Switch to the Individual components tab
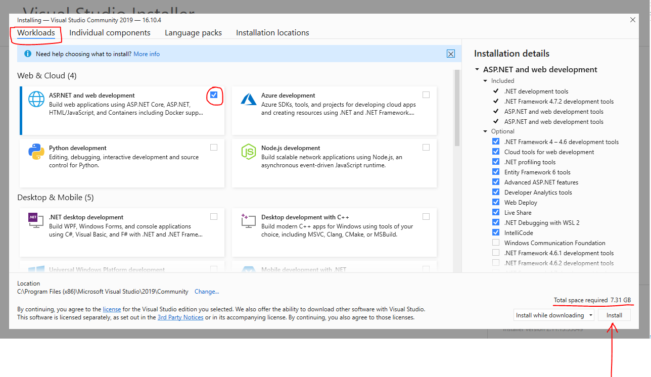This screenshot has width=651, height=377. pos(110,33)
